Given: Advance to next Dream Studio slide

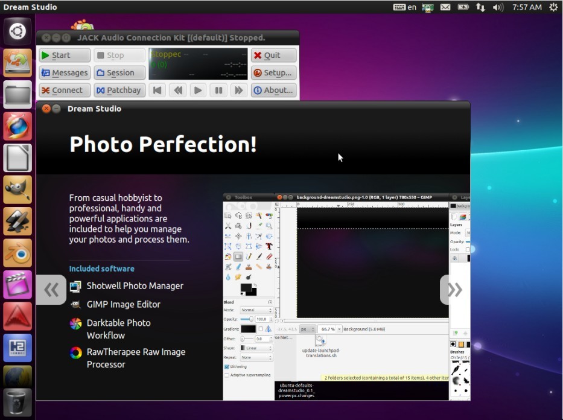Looking at the screenshot, I should point(454,290).
